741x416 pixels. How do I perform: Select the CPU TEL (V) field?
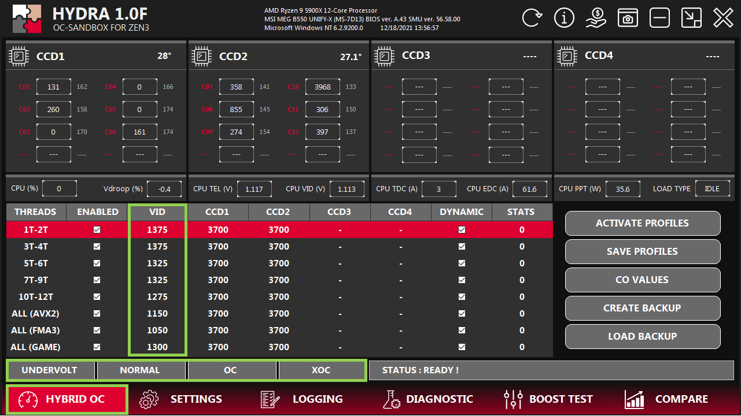coord(255,189)
